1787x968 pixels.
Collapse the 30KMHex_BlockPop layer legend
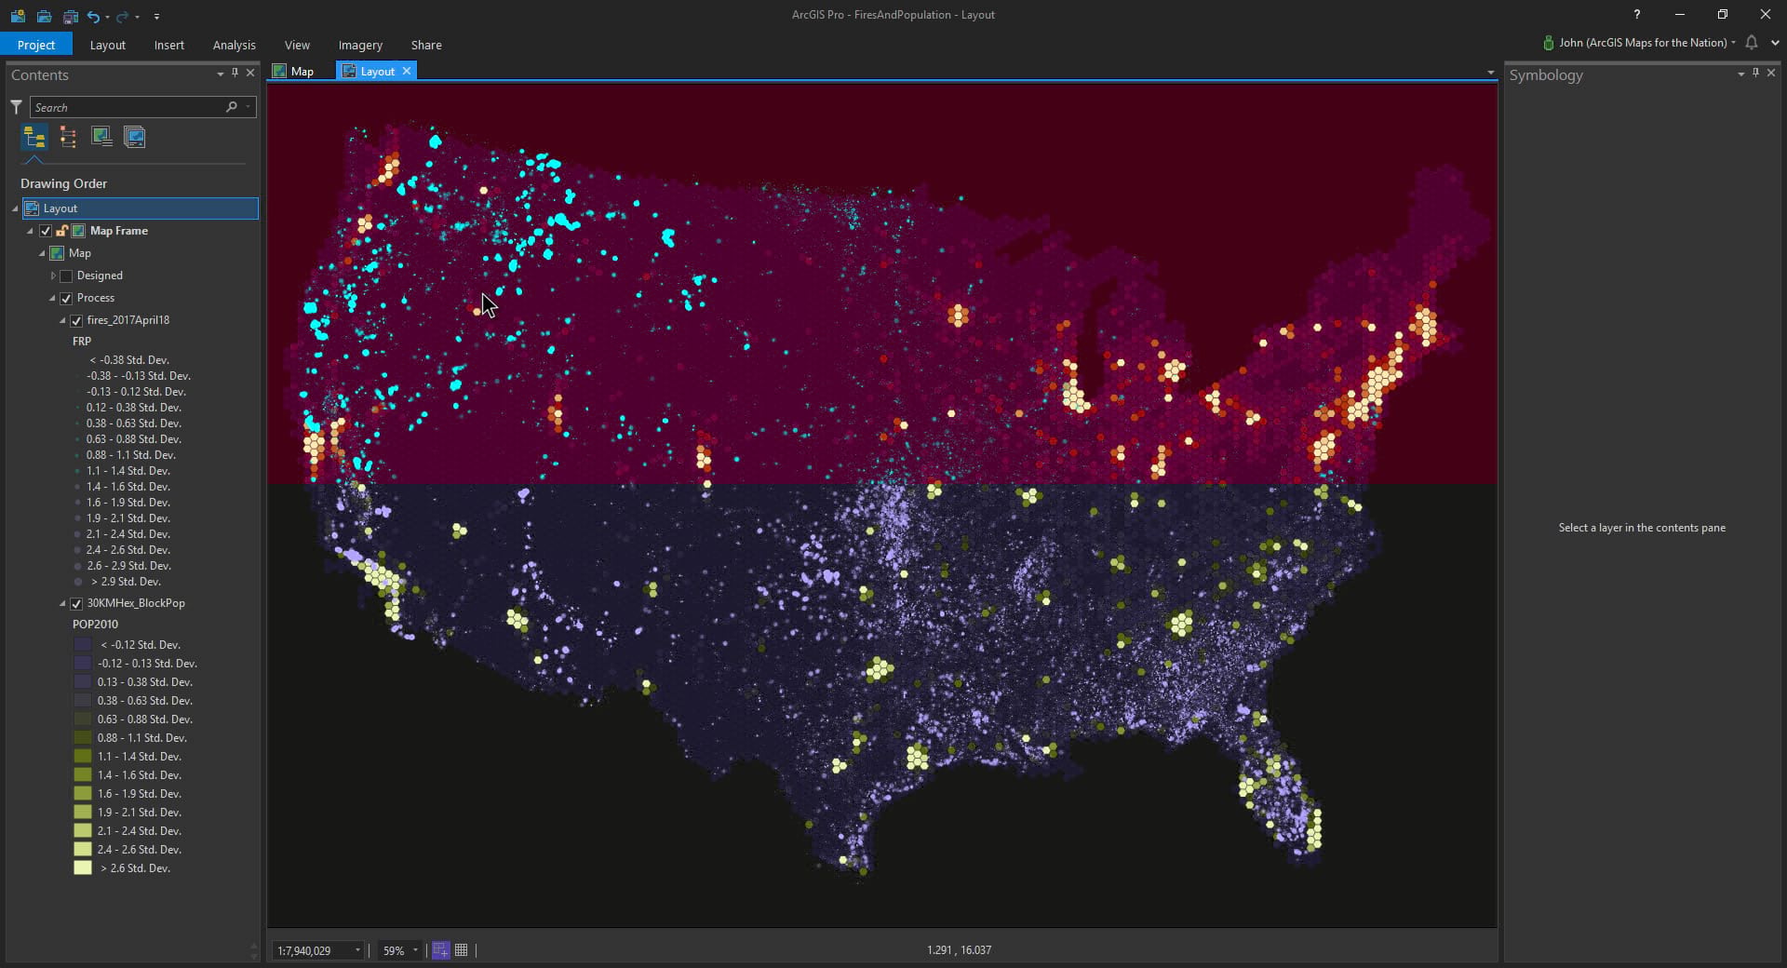pos(62,603)
